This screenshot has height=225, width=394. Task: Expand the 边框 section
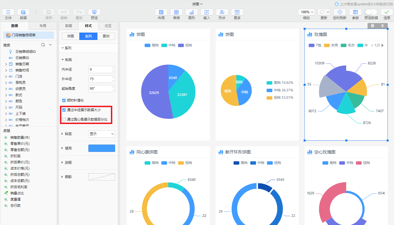tap(62, 163)
